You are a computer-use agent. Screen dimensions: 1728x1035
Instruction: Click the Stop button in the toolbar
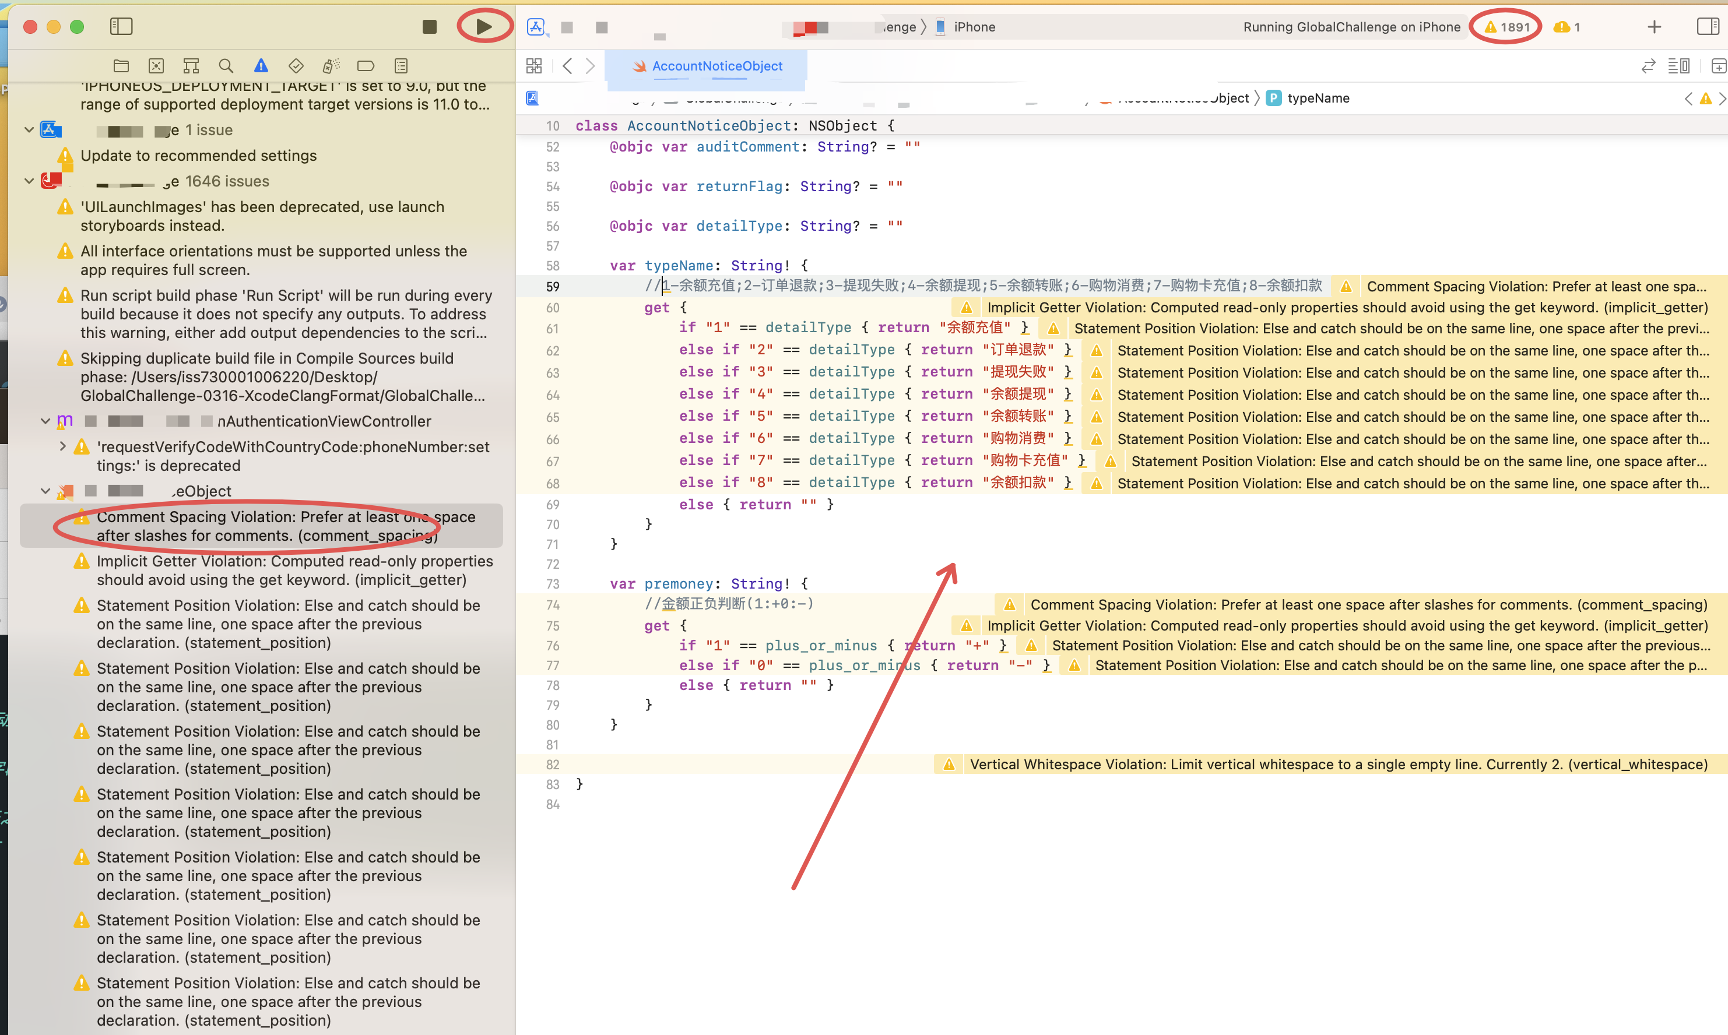[x=429, y=26]
